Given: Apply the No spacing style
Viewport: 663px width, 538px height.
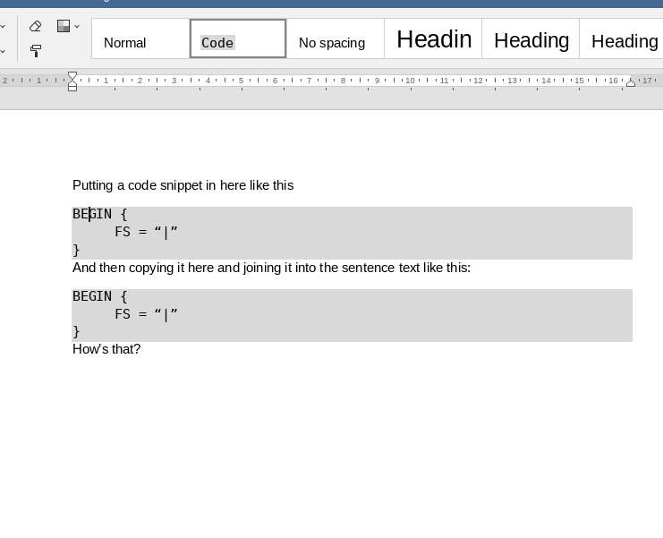Looking at the screenshot, I should pyautogui.click(x=335, y=39).
